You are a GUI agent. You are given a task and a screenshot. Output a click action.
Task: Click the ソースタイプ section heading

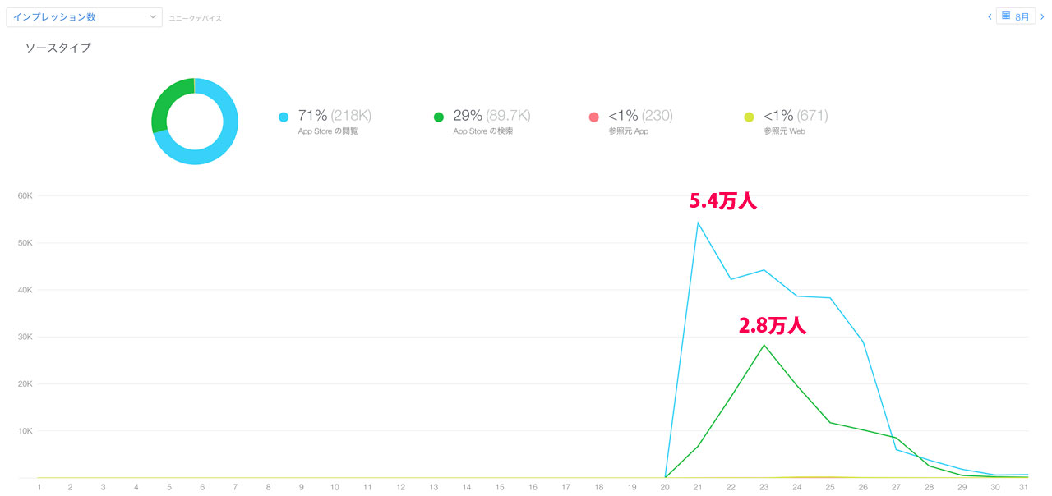pos(58,48)
